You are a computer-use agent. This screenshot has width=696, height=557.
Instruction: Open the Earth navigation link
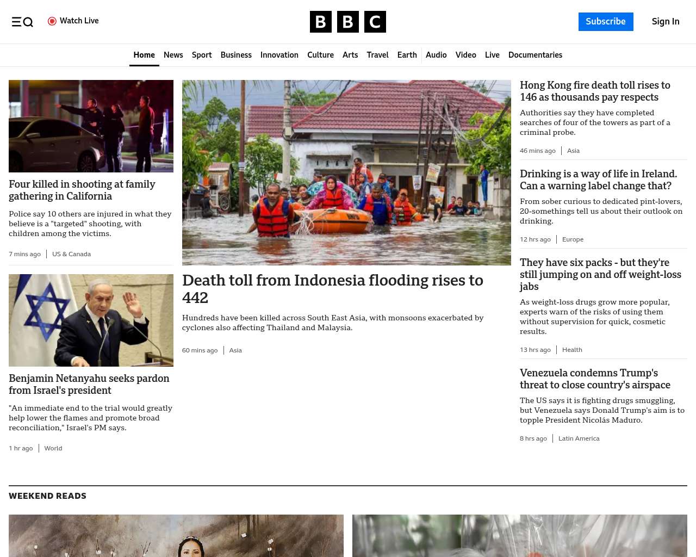point(407,55)
